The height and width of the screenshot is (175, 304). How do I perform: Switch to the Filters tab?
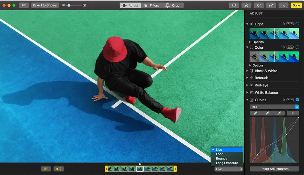point(151,5)
